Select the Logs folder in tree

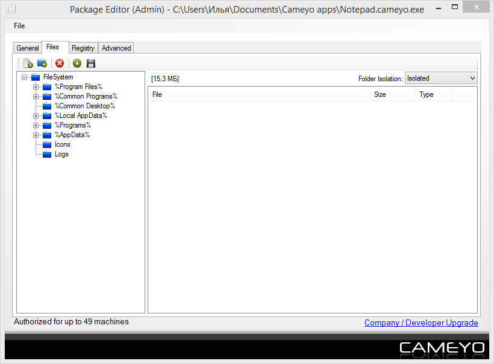coord(61,154)
